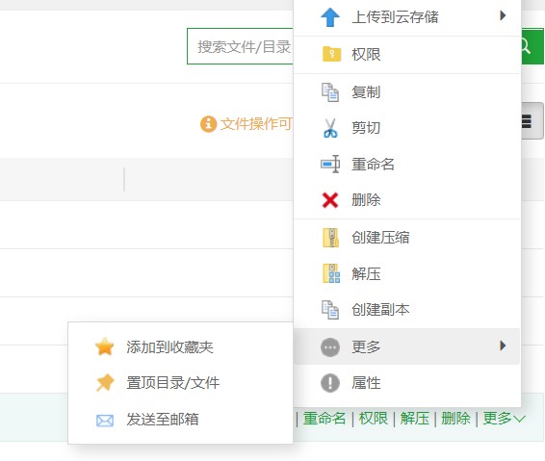This screenshot has height=461, width=545.
Task: Expand the 上传到云存储 submenu arrow
Action: (503, 15)
